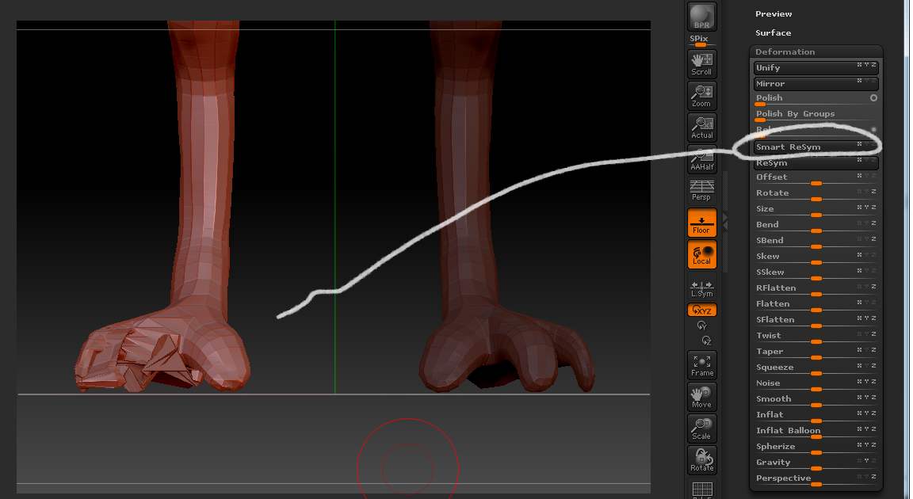Collapse the Deformation panel
Viewport: 913px width, 499px height.
click(x=786, y=51)
